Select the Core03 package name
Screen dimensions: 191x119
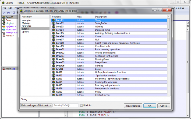coord(60,27)
